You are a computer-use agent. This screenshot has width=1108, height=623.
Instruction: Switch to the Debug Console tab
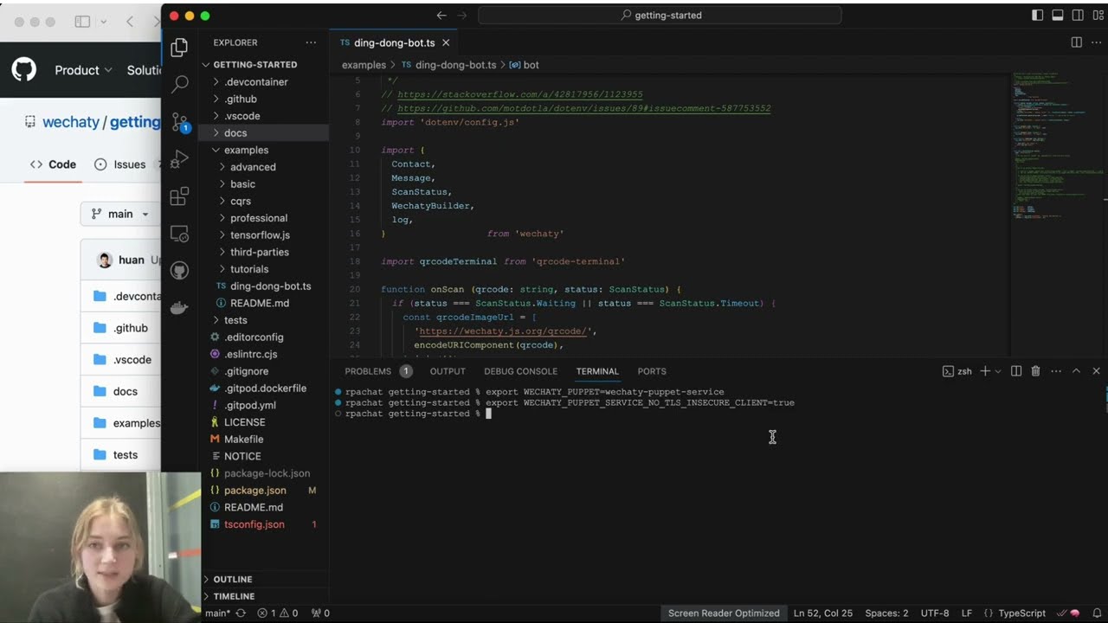point(520,371)
